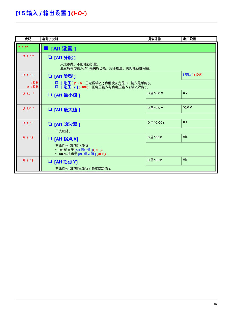Tick the box beside [AI1 滤波器]
The image size is (232, 329).
point(50,124)
